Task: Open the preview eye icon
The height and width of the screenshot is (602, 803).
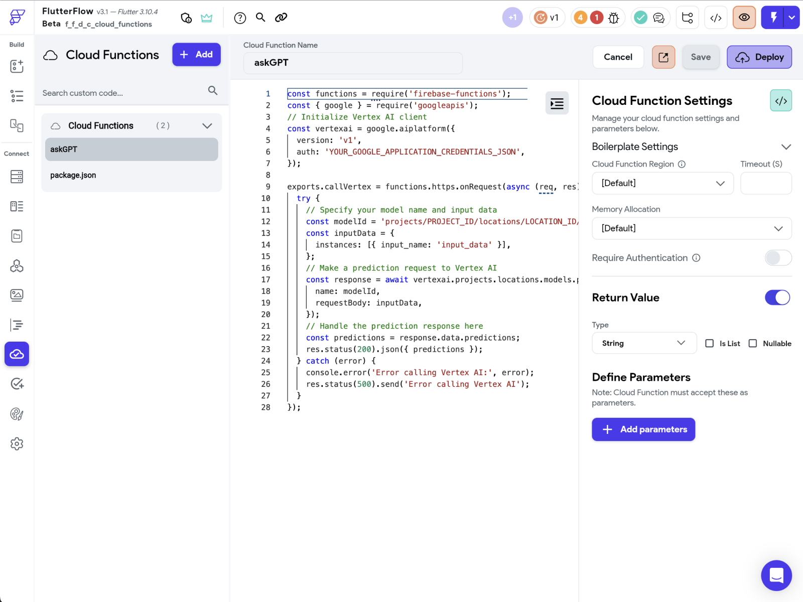Action: 744,18
